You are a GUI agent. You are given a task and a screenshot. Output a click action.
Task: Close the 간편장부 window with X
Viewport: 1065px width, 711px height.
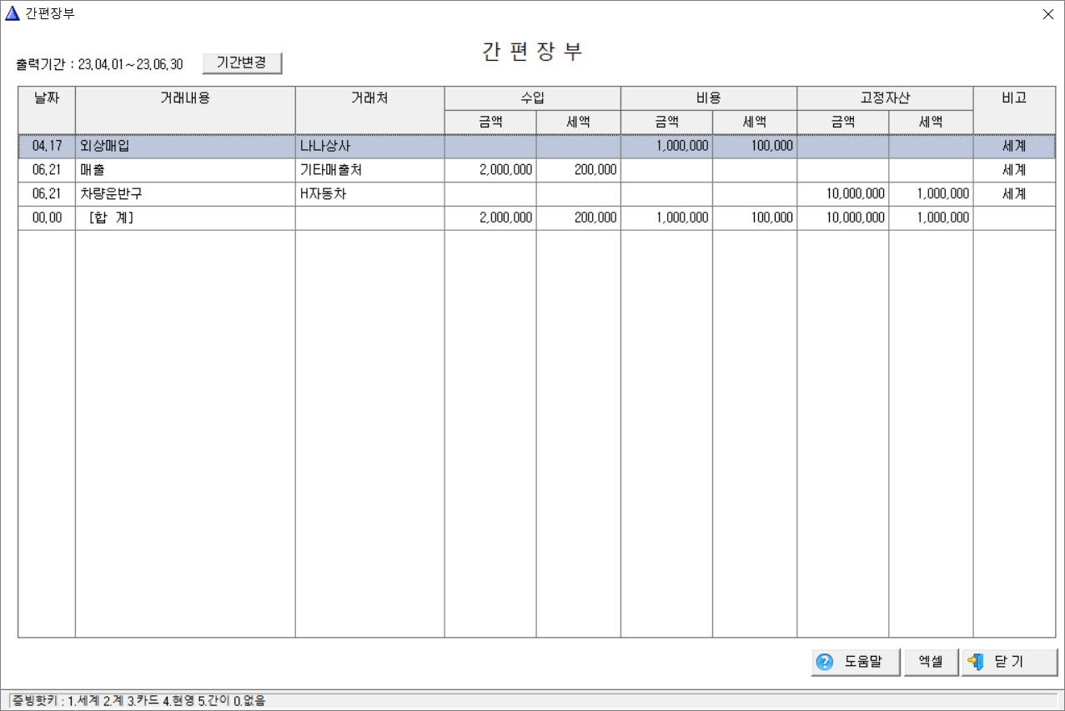(x=1047, y=13)
